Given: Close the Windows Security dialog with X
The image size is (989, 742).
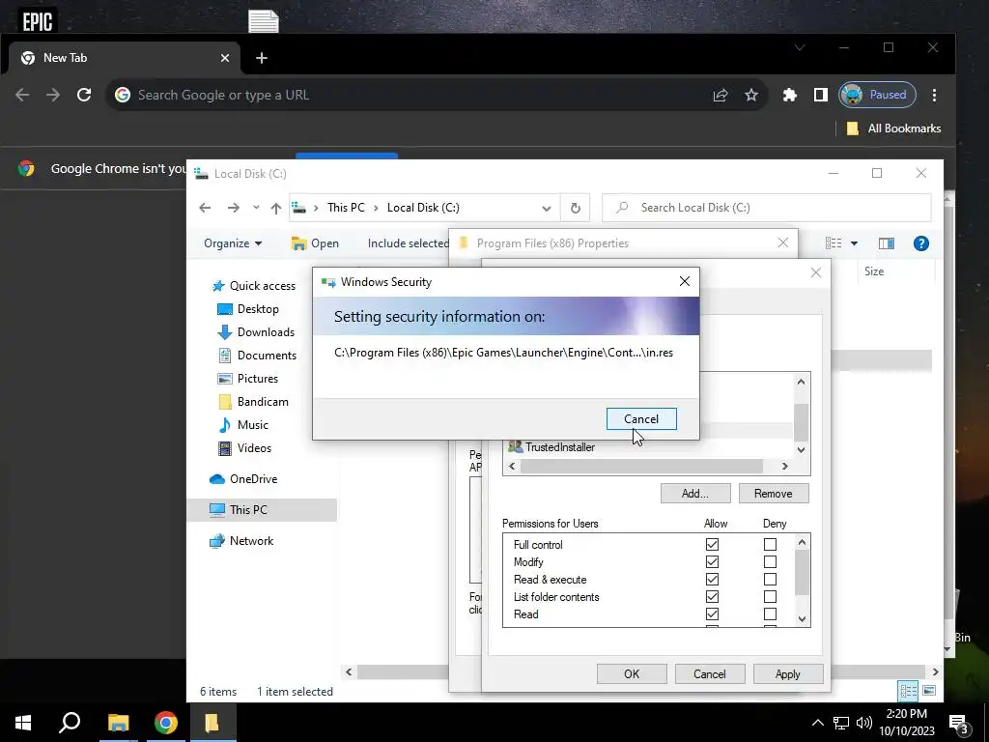Looking at the screenshot, I should (685, 281).
